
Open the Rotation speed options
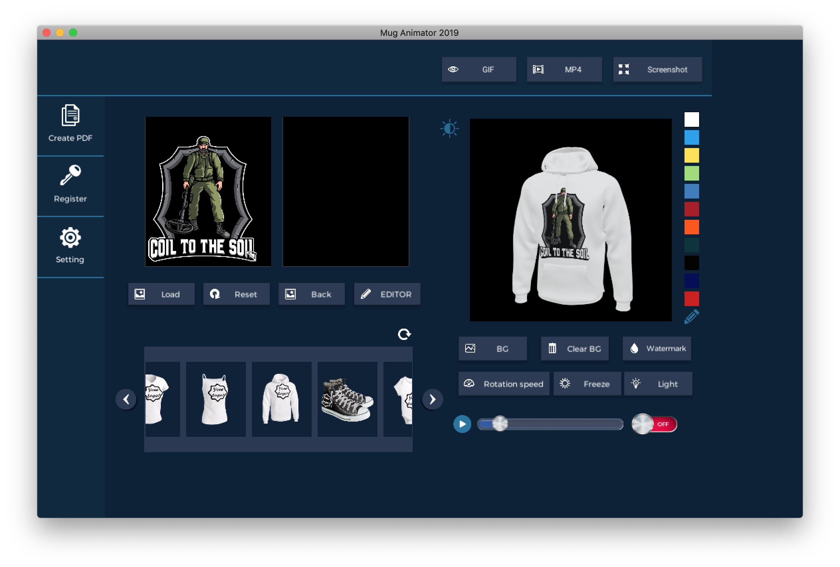(x=503, y=384)
